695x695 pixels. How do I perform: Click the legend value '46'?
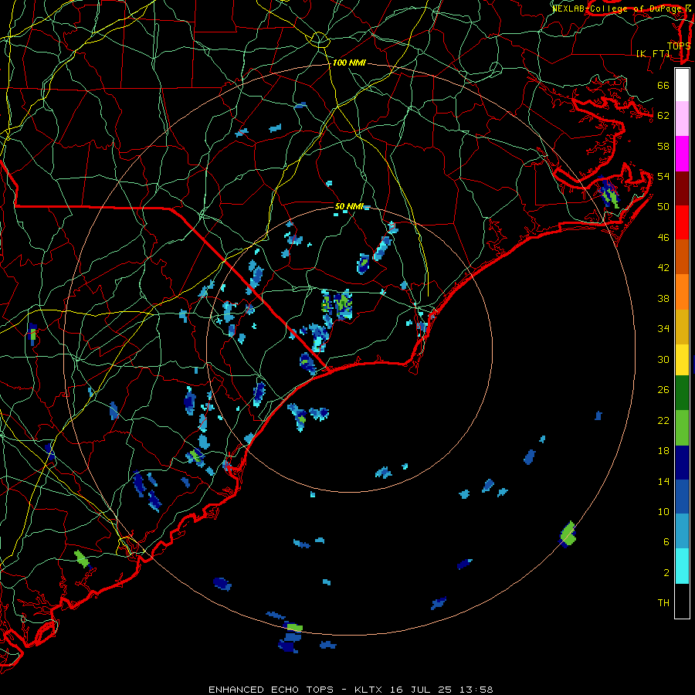[x=663, y=238]
